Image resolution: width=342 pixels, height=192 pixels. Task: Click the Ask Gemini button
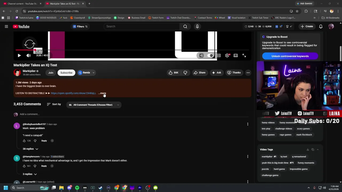pos(304,3)
